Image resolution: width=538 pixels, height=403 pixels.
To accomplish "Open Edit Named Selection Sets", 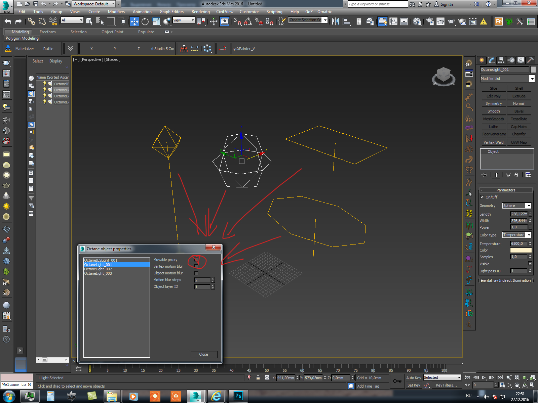I will (x=282, y=21).
